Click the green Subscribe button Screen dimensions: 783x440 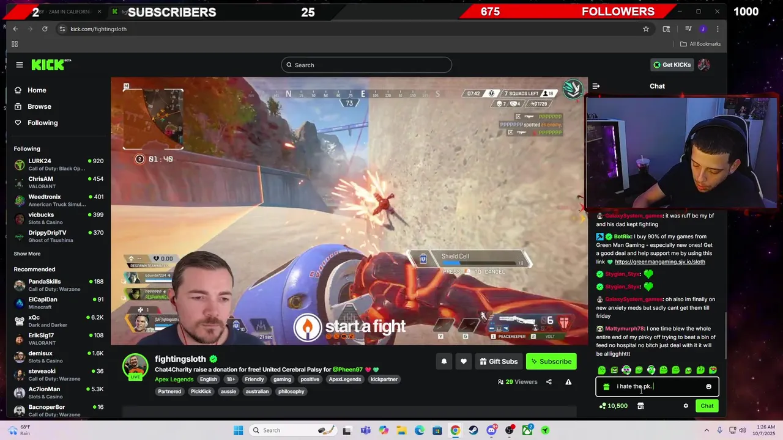[551, 361]
